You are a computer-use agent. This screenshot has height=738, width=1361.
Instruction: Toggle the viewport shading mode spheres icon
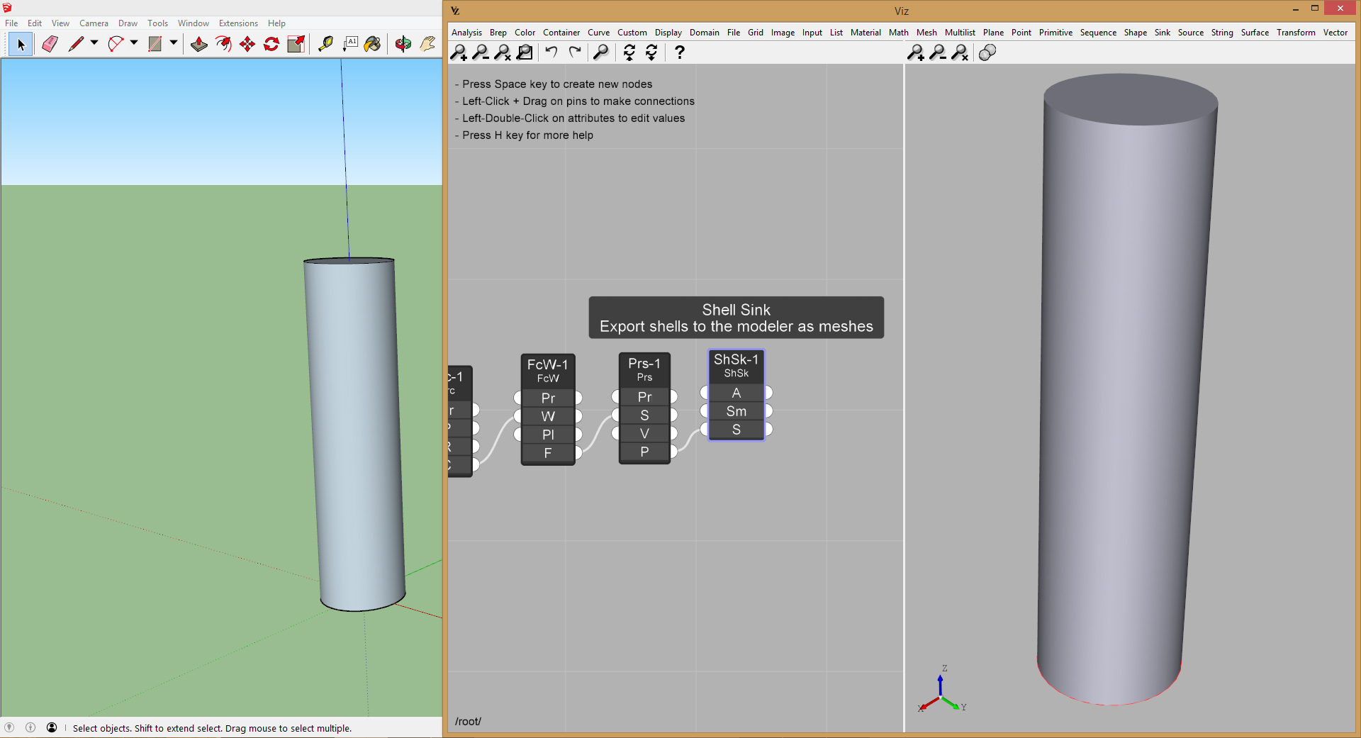point(987,52)
